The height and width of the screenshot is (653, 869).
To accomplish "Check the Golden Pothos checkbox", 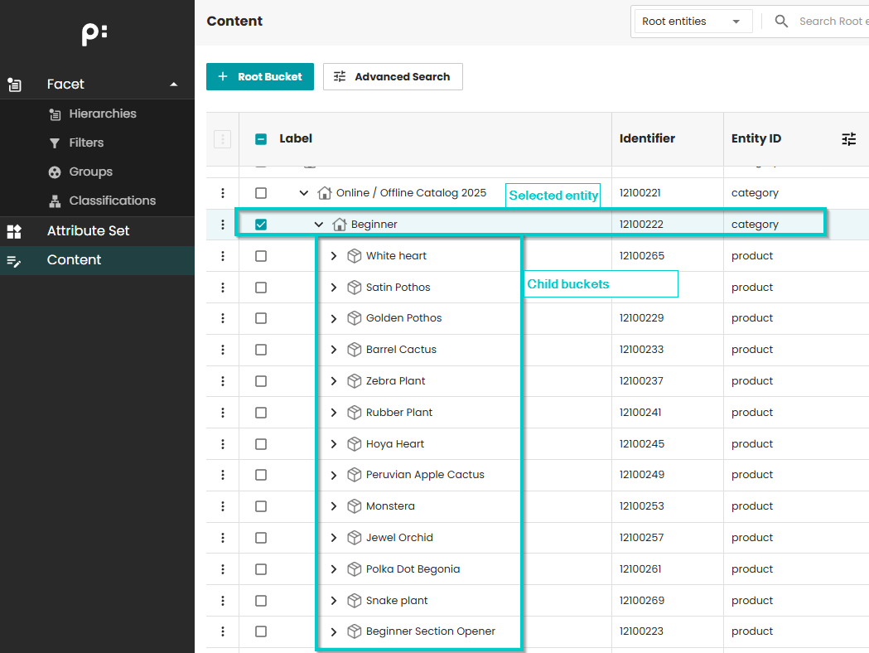I will [x=261, y=318].
